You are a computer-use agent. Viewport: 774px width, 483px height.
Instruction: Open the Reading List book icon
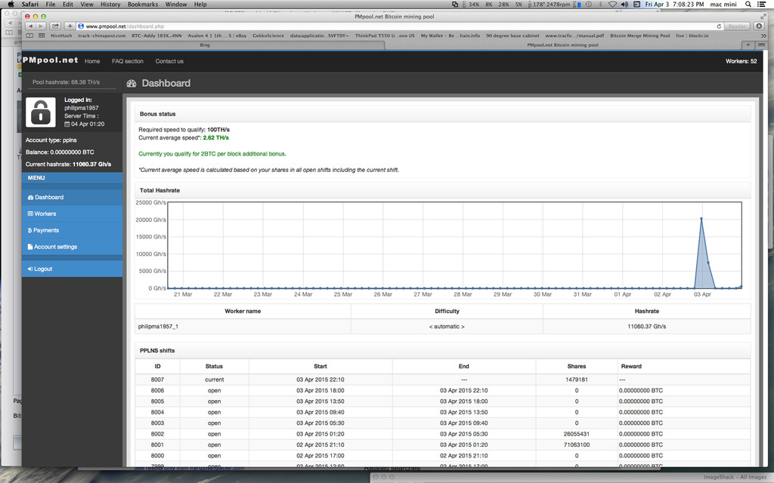[x=30, y=35]
